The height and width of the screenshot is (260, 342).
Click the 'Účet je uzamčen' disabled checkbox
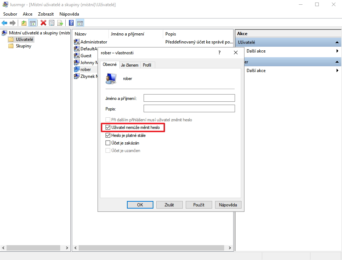108,151
